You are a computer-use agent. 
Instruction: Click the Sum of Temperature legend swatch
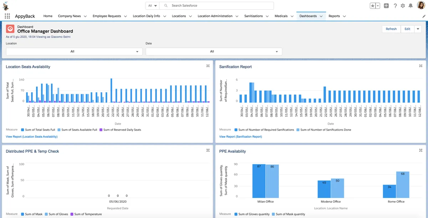click(x=72, y=214)
